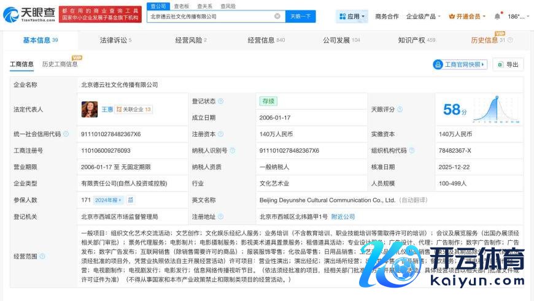534x301 pixels.
Task: Switch to the 法律诉讼 tab
Action: [x=115, y=40]
